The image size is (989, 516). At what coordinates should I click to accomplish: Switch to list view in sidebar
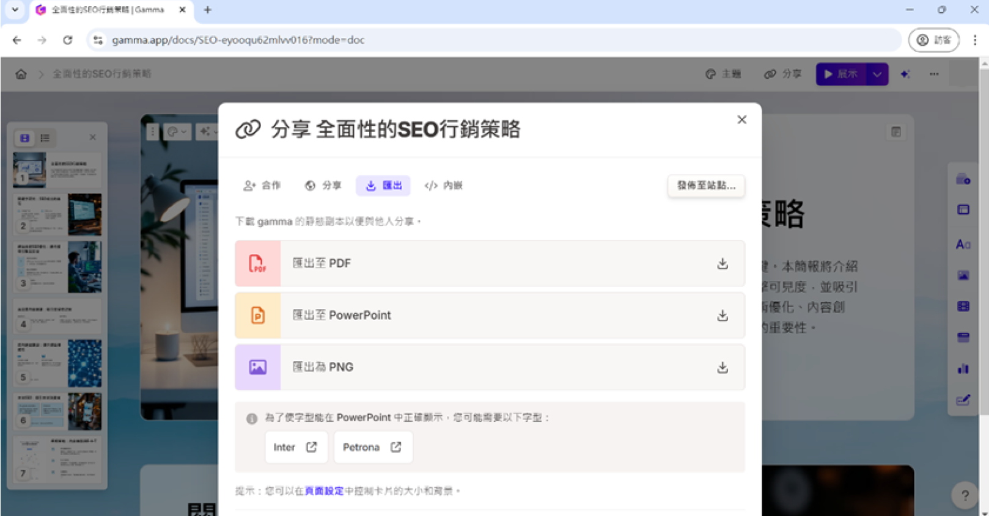coord(45,138)
